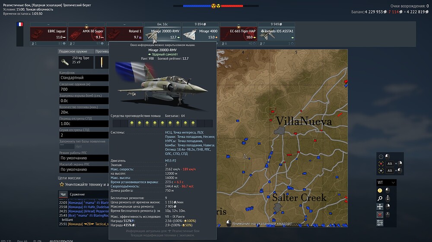The height and width of the screenshot is (242, 432).
Task: Click the Максимальная цена ремонта value 7 905
Action: pos(170,207)
